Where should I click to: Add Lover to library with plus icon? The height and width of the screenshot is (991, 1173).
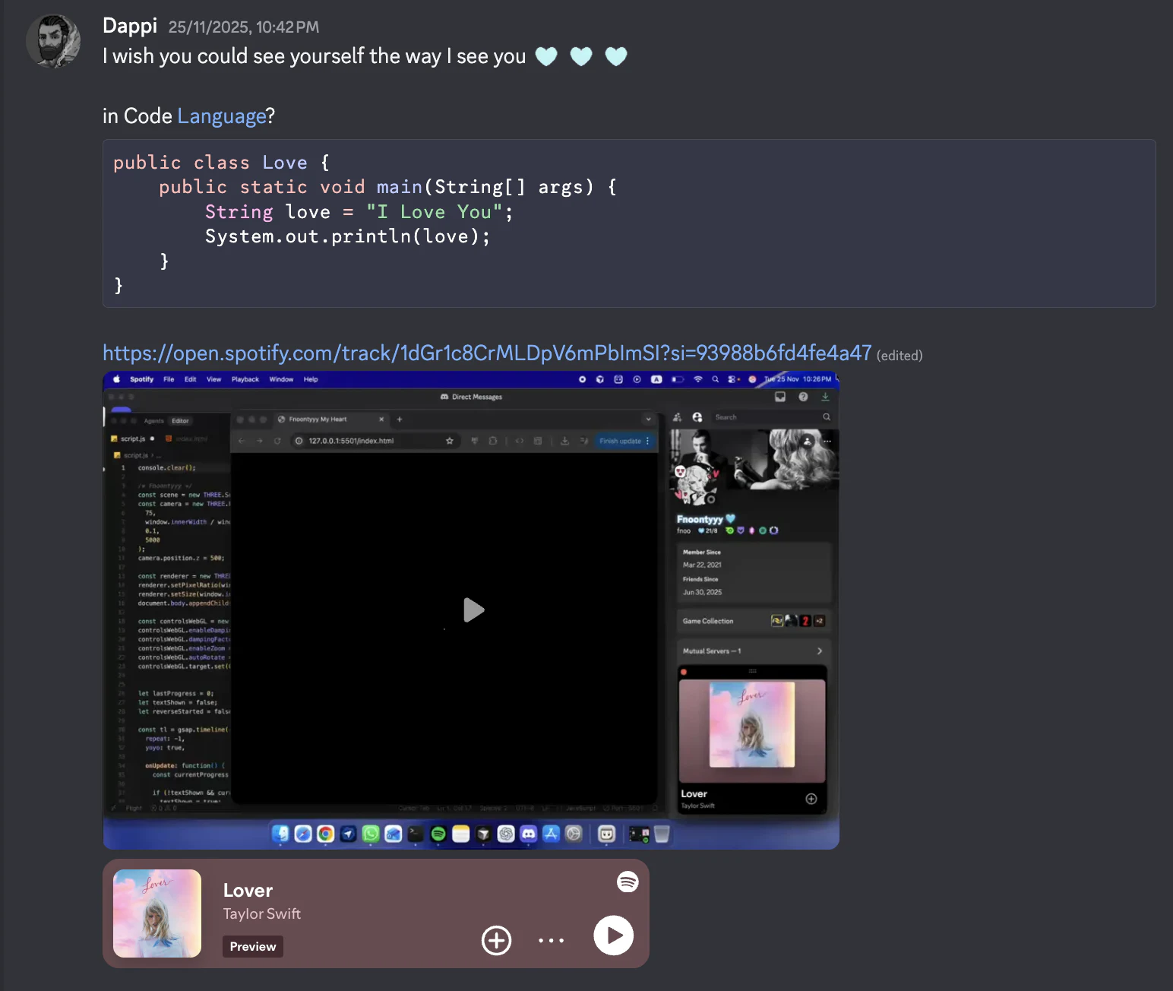click(x=497, y=941)
